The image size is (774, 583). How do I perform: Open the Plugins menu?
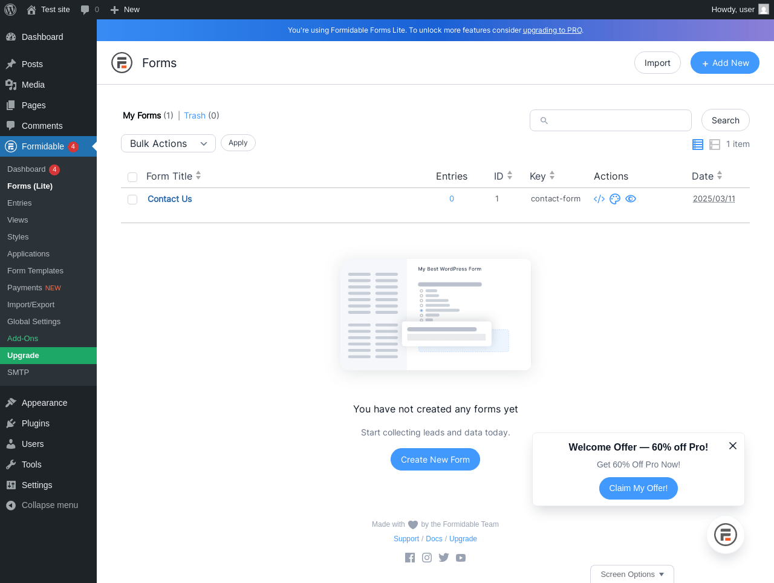(48, 423)
